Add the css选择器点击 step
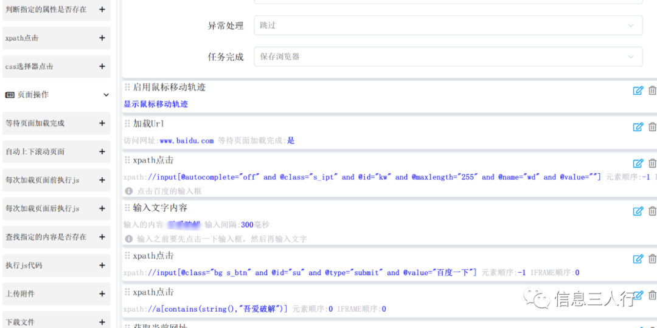Viewport: 657px width, 328px height. 102,66
